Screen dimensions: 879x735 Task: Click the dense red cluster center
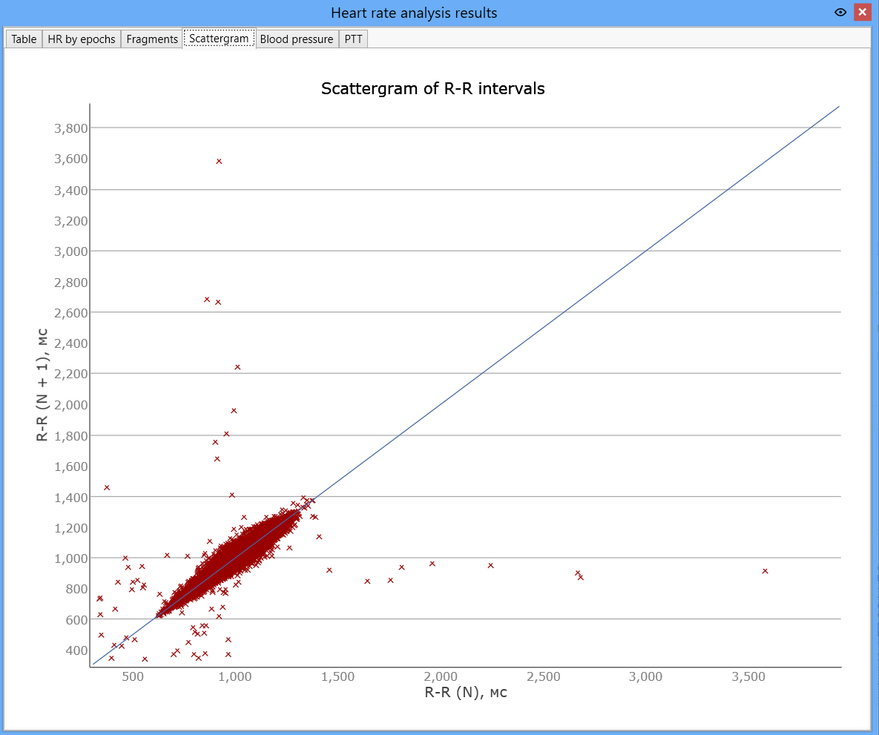point(230,561)
